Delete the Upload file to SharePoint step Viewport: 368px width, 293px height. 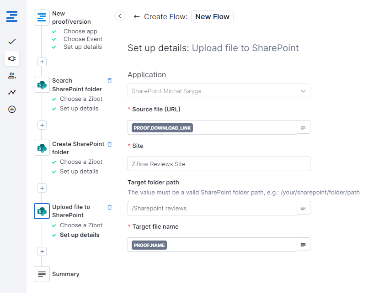(x=109, y=207)
